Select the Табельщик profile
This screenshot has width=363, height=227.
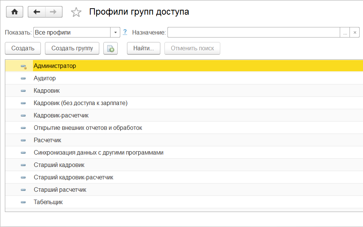click(48, 202)
